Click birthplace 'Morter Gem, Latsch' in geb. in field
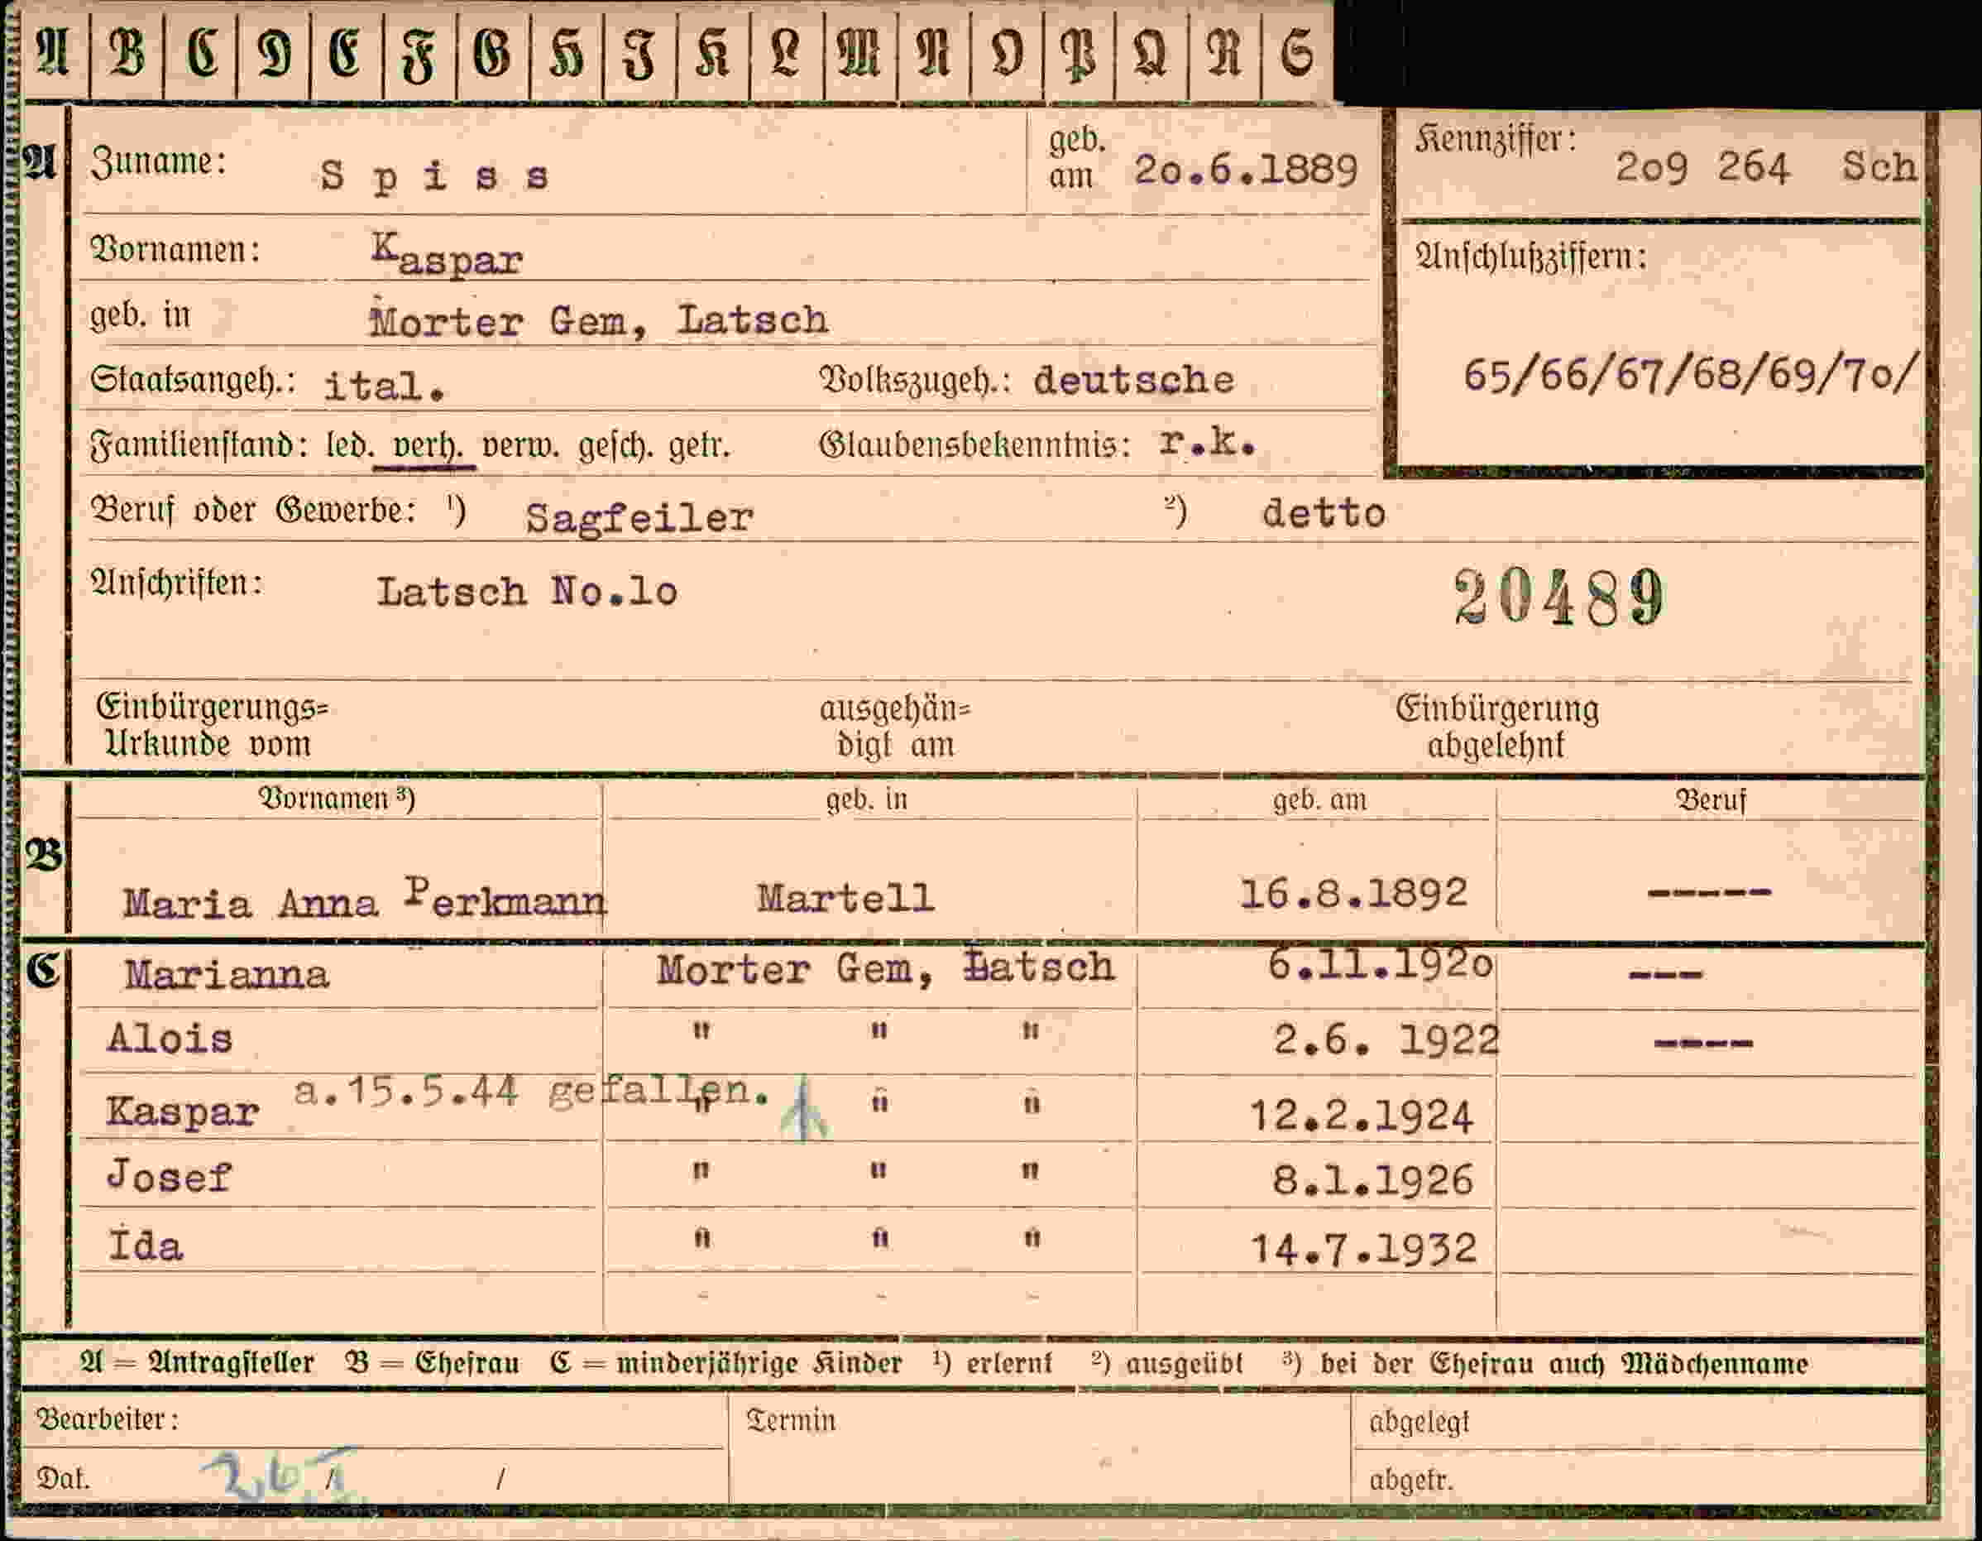Image resolution: width=1982 pixels, height=1541 pixels. point(599,320)
